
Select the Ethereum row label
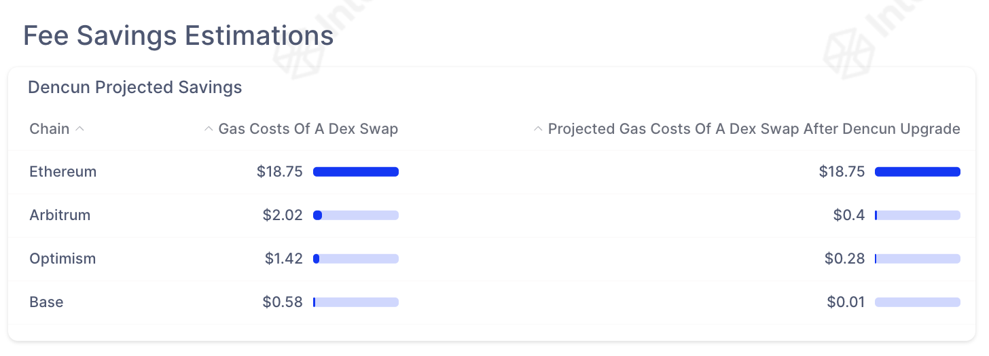pyautogui.click(x=63, y=172)
